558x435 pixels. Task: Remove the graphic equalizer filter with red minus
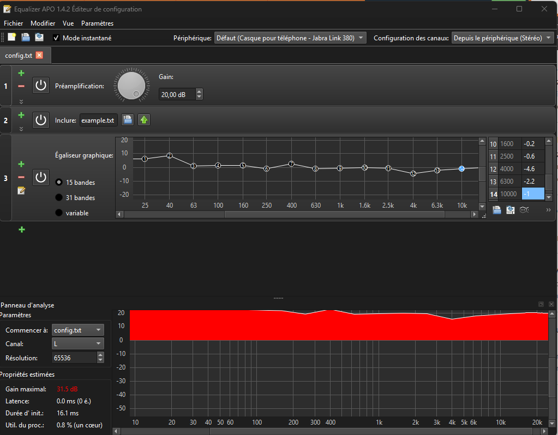click(21, 177)
